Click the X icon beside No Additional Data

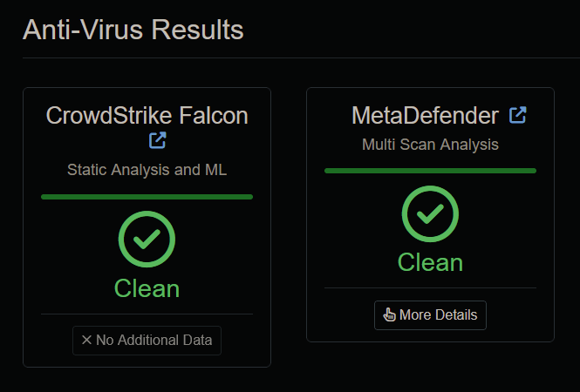pyautogui.click(x=86, y=341)
